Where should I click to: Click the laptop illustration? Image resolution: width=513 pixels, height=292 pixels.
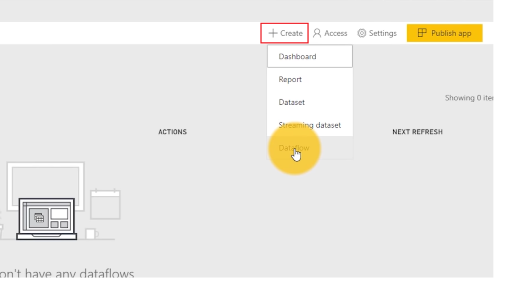point(47,218)
